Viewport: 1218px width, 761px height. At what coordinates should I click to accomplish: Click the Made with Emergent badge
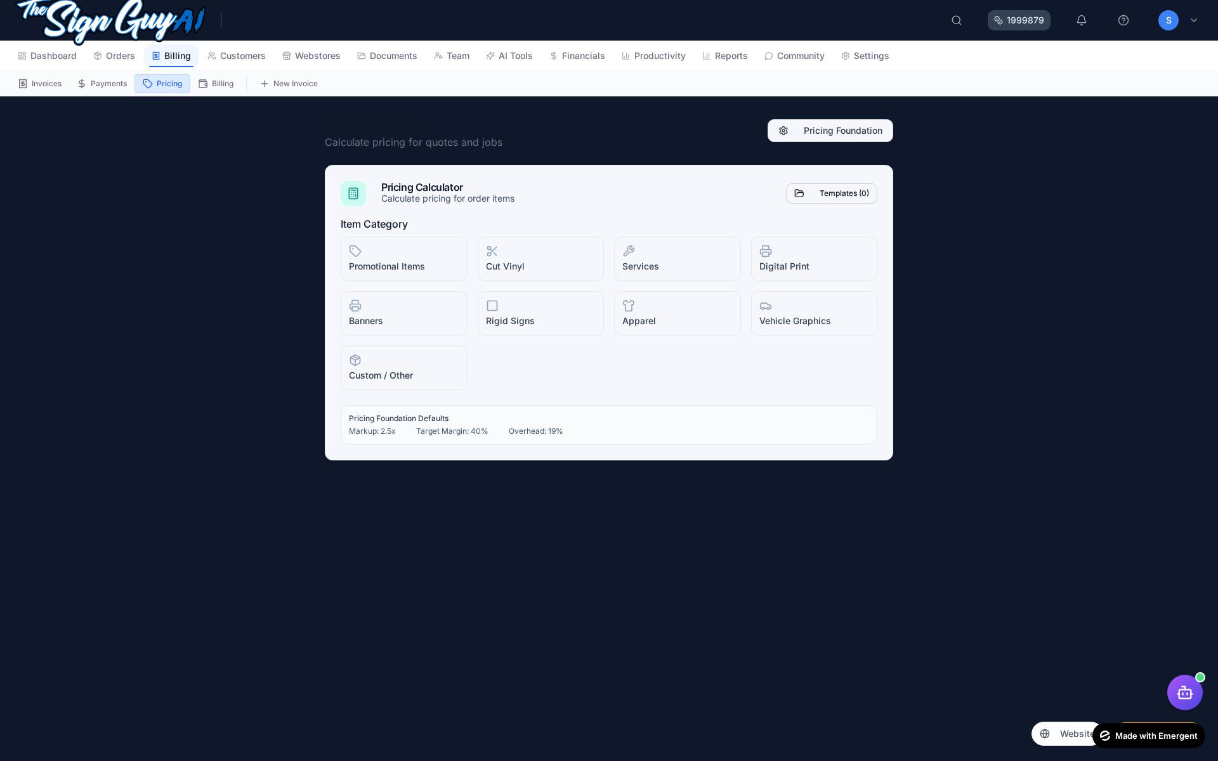[x=1149, y=736]
